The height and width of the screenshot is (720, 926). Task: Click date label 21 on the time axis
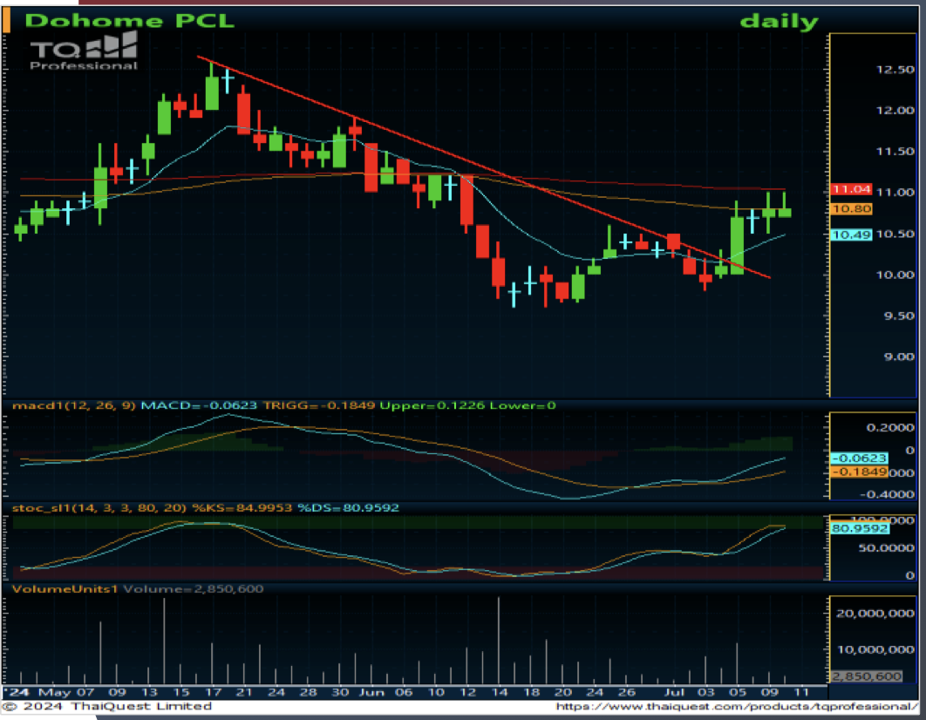(244, 692)
